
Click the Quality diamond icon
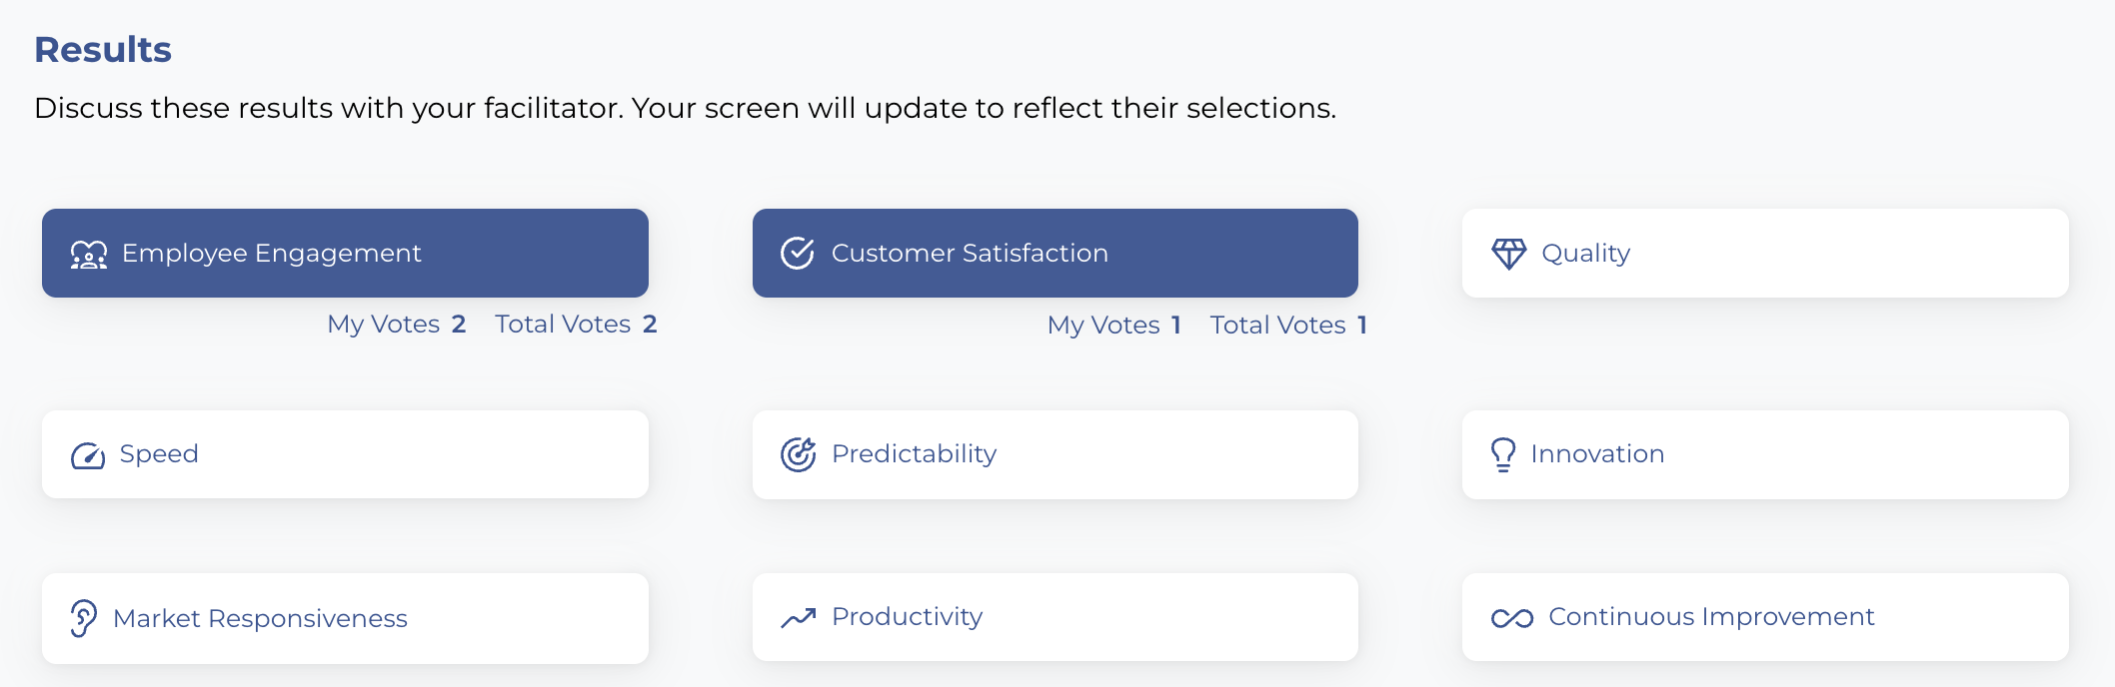(1508, 254)
